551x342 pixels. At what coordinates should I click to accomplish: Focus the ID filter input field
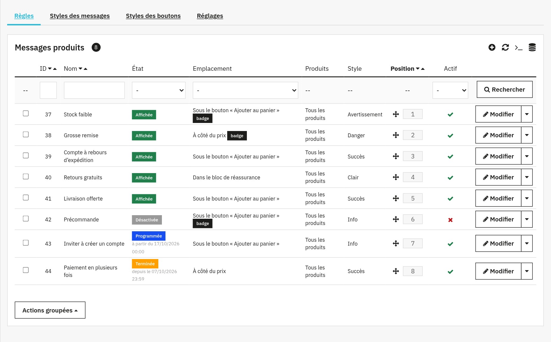coord(48,90)
